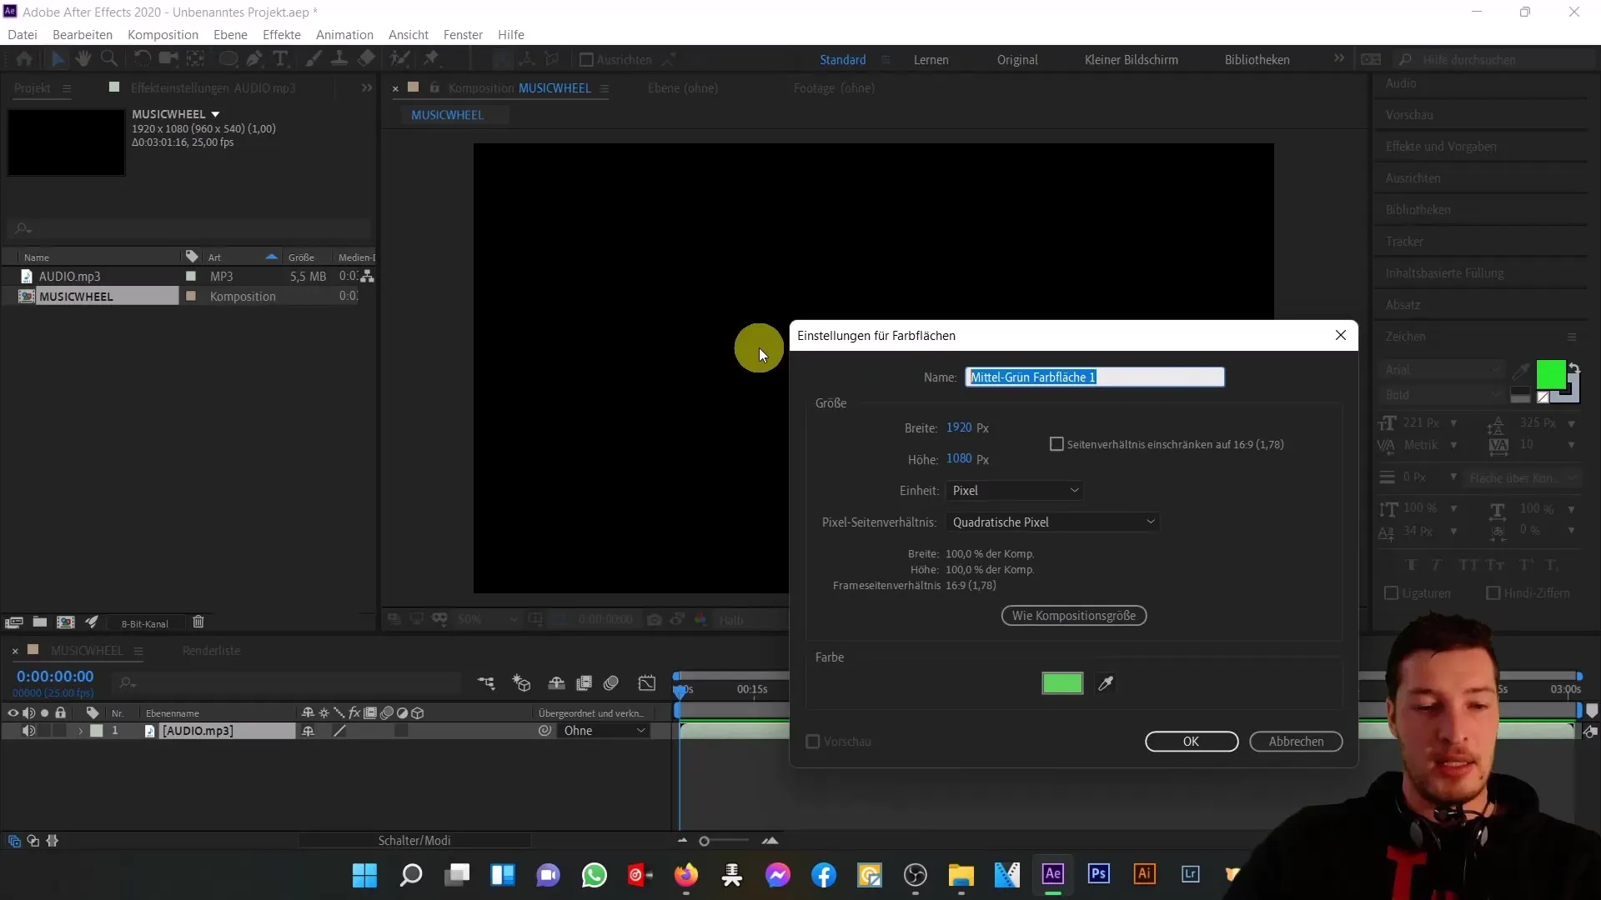Click Wie Kompositionsgröße button
Image resolution: width=1601 pixels, height=900 pixels.
[x=1074, y=616]
